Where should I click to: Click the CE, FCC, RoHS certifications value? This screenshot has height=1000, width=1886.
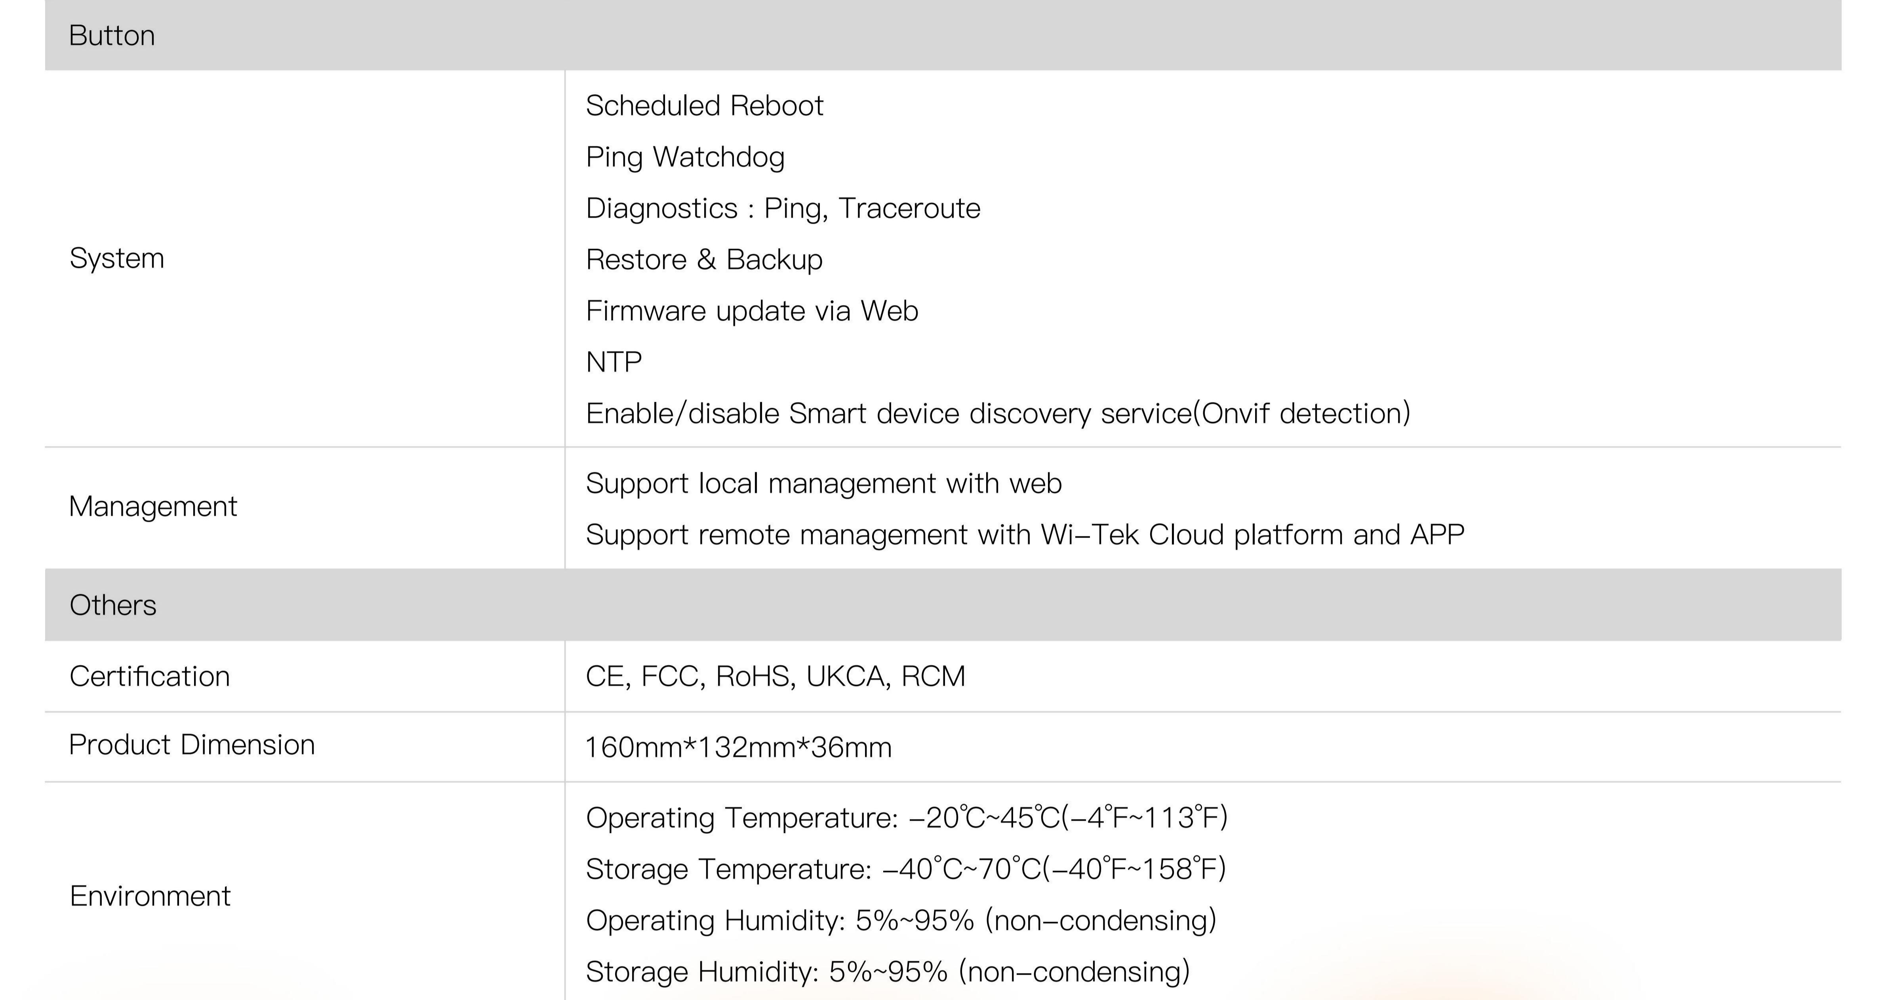coord(775,677)
